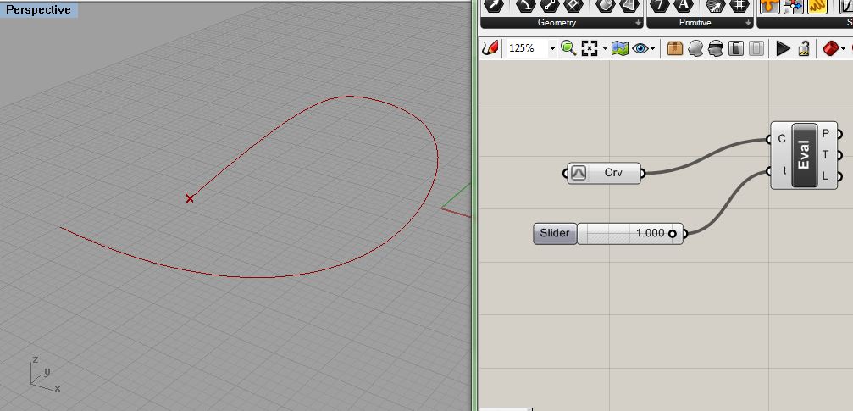Click the curve icon on Crv component

(x=579, y=173)
